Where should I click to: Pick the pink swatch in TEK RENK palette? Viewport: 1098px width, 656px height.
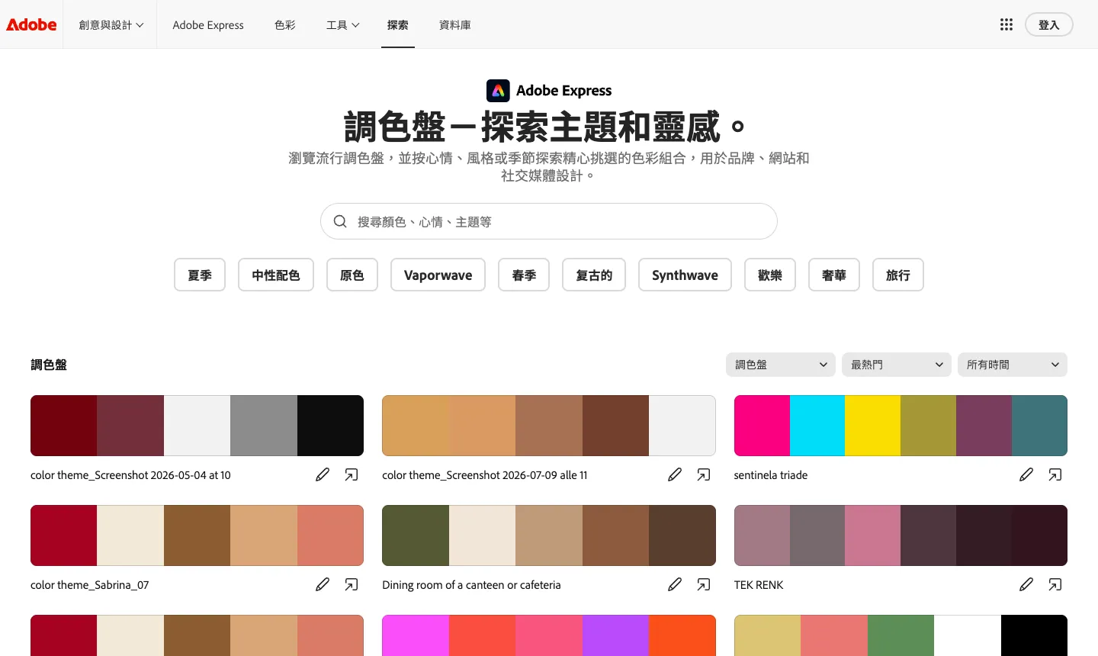click(x=873, y=535)
